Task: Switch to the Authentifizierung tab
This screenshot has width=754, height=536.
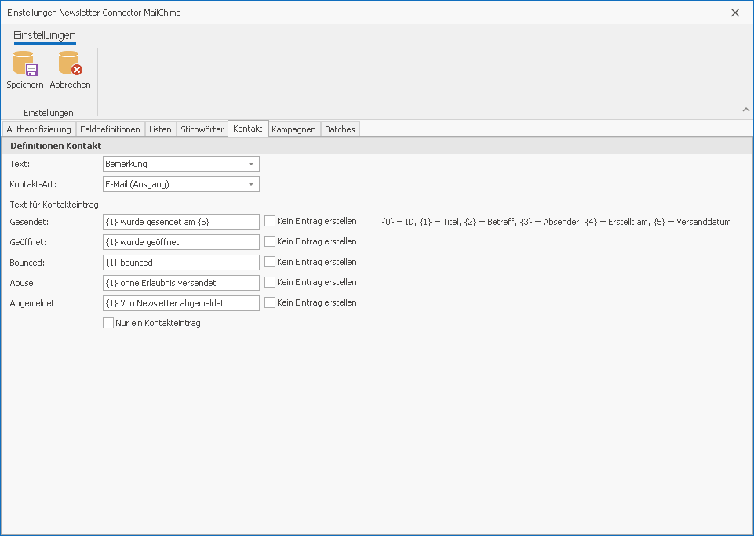Action: 38,129
